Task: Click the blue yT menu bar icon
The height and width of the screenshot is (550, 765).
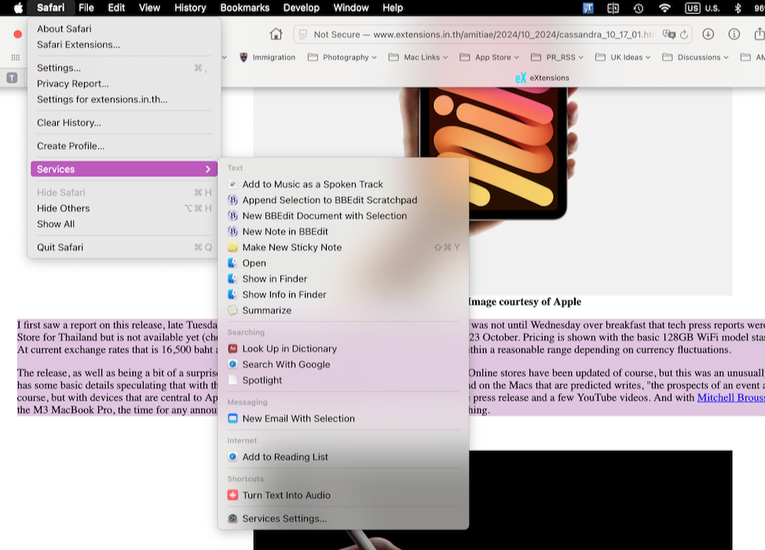Action: [588, 8]
